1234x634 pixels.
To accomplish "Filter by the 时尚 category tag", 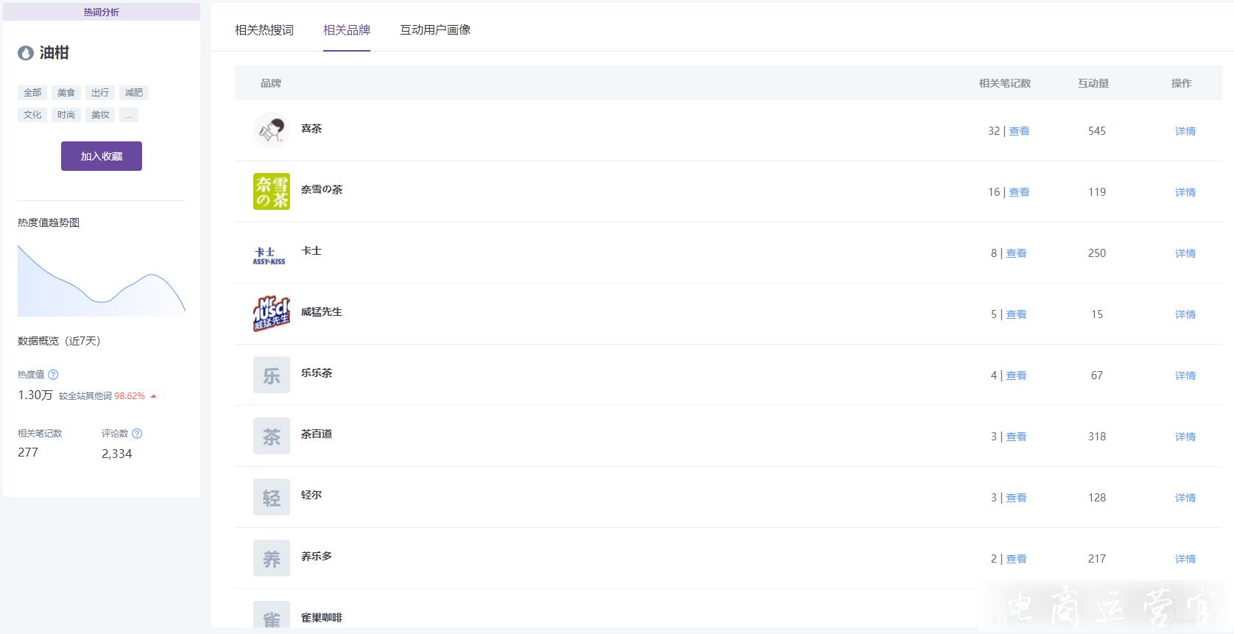I will click(x=66, y=115).
